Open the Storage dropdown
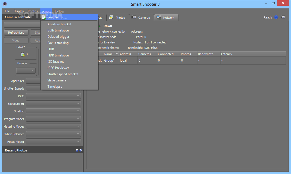This screenshot has height=174, width=291. 25,71
